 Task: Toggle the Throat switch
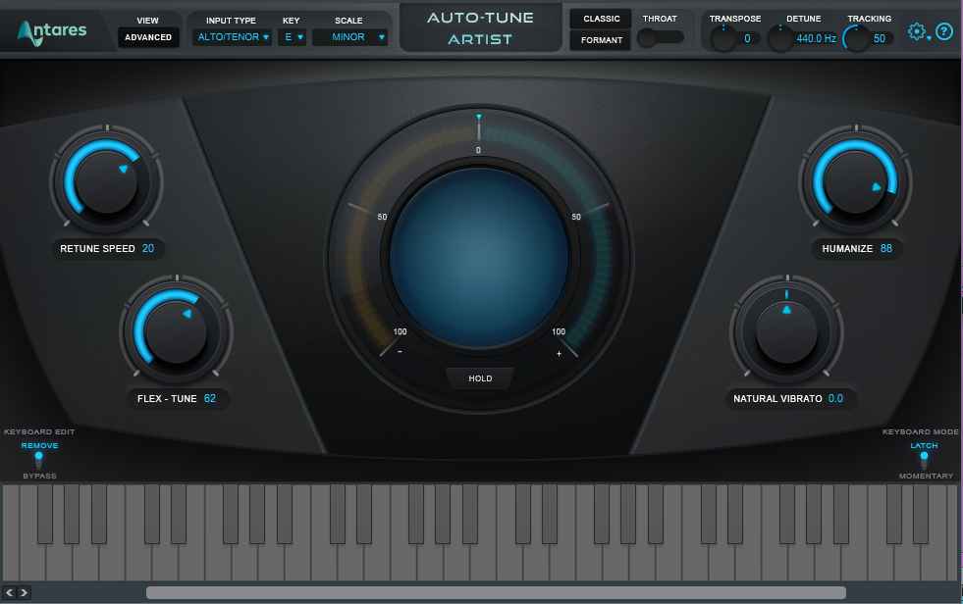coord(660,36)
